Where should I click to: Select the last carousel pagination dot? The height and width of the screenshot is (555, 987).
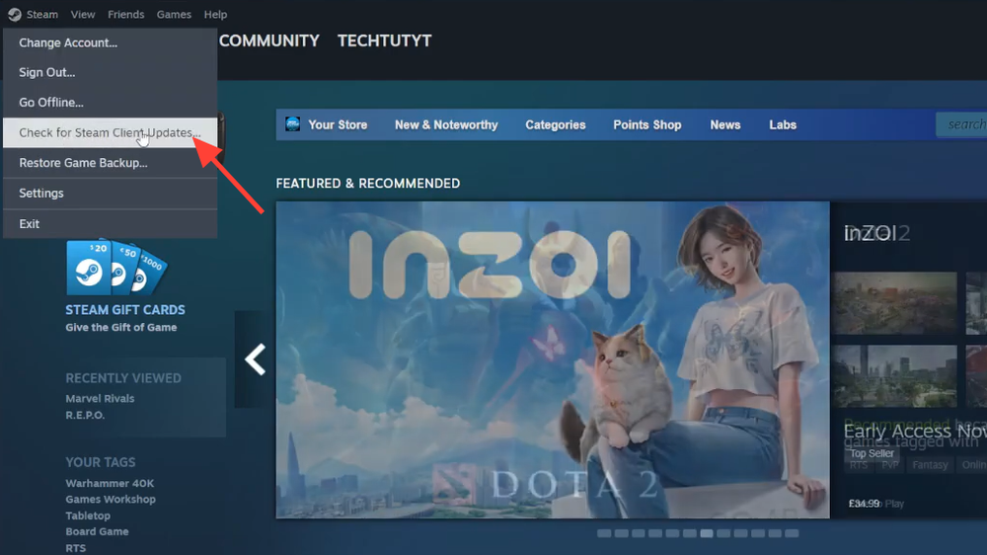point(792,533)
